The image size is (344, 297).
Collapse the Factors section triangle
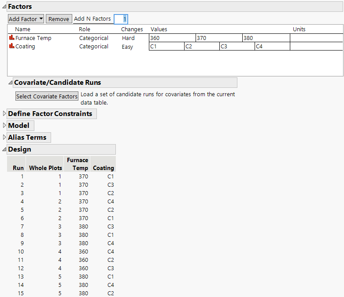tap(4, 7)
